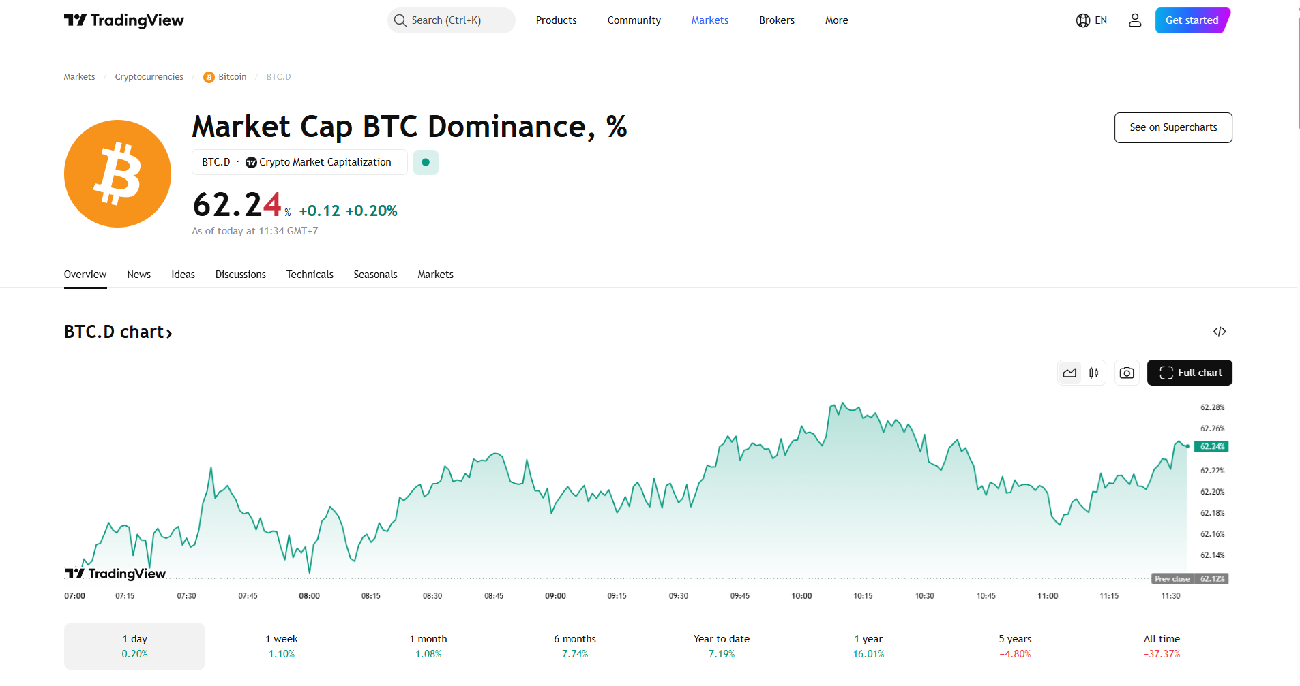
Task: Select the Technicals tab
Action: point(310,275)
